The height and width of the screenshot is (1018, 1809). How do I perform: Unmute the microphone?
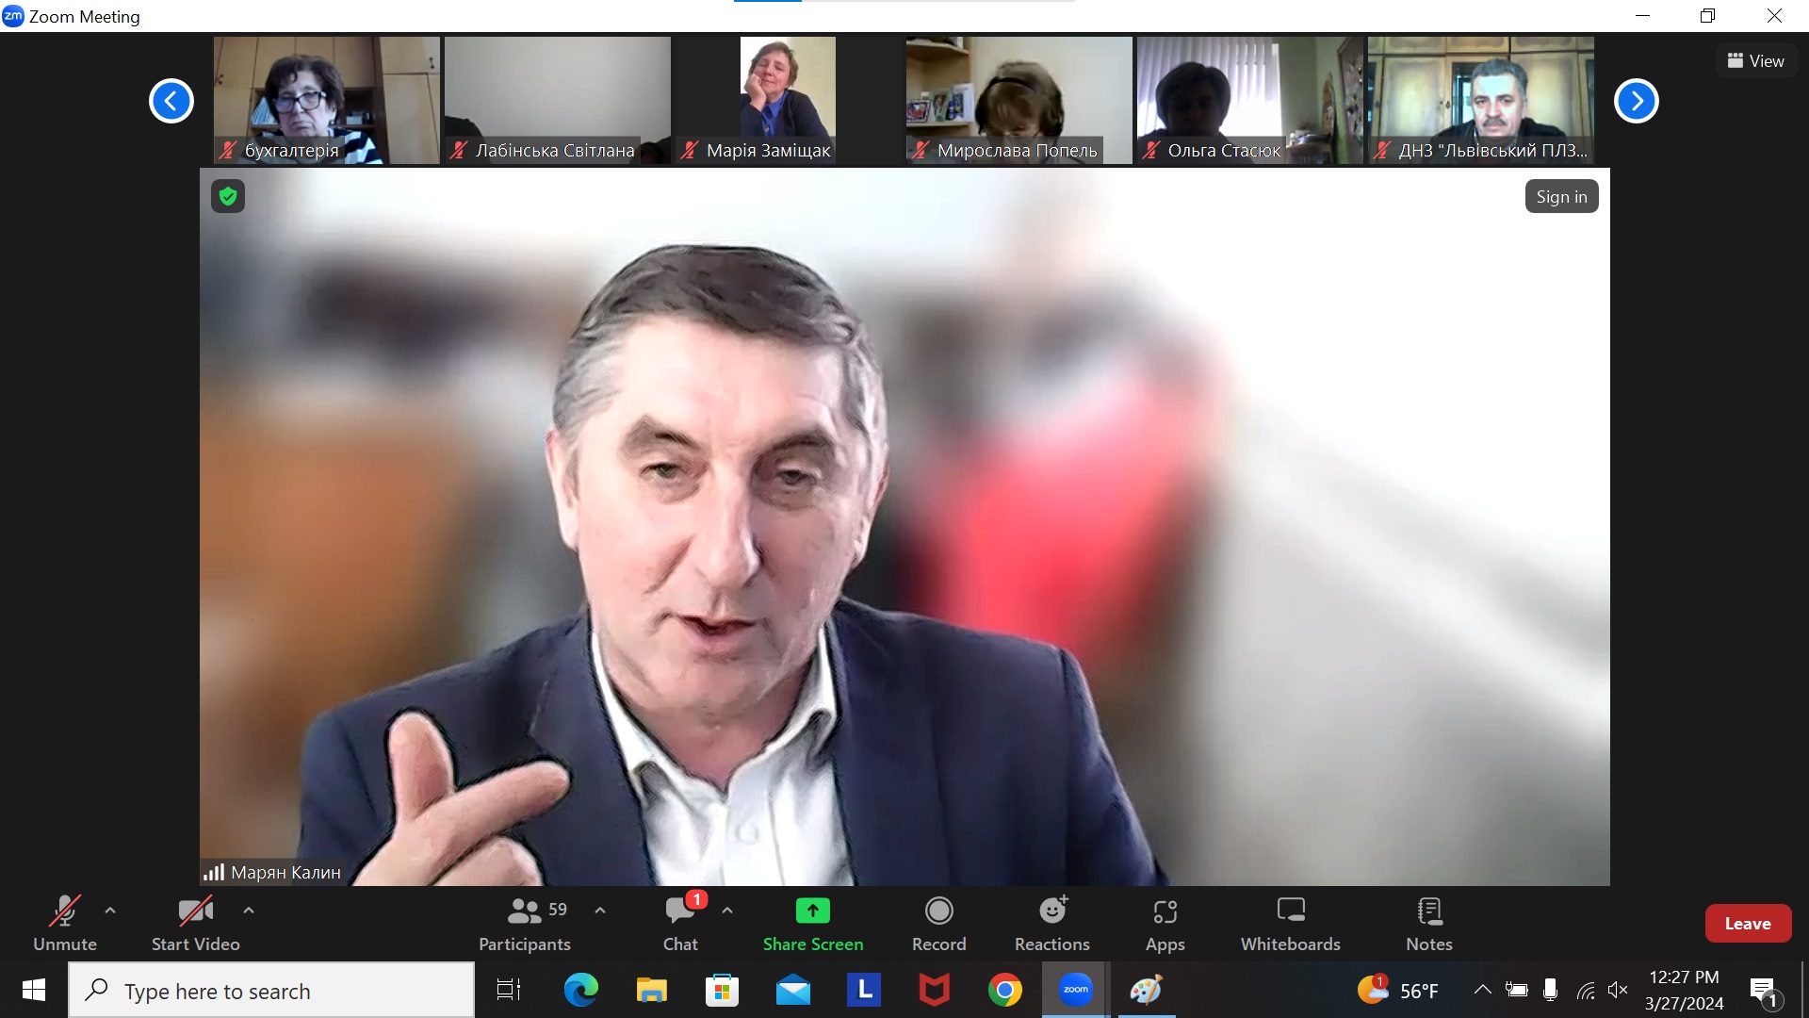64,923
